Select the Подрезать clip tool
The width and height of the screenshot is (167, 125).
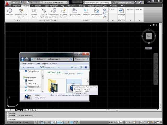pyautogui.click(x=86, y=11)
